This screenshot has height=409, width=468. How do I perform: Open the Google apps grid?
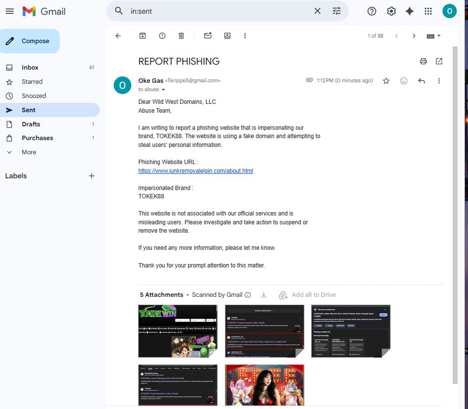[x=428, y=11]
